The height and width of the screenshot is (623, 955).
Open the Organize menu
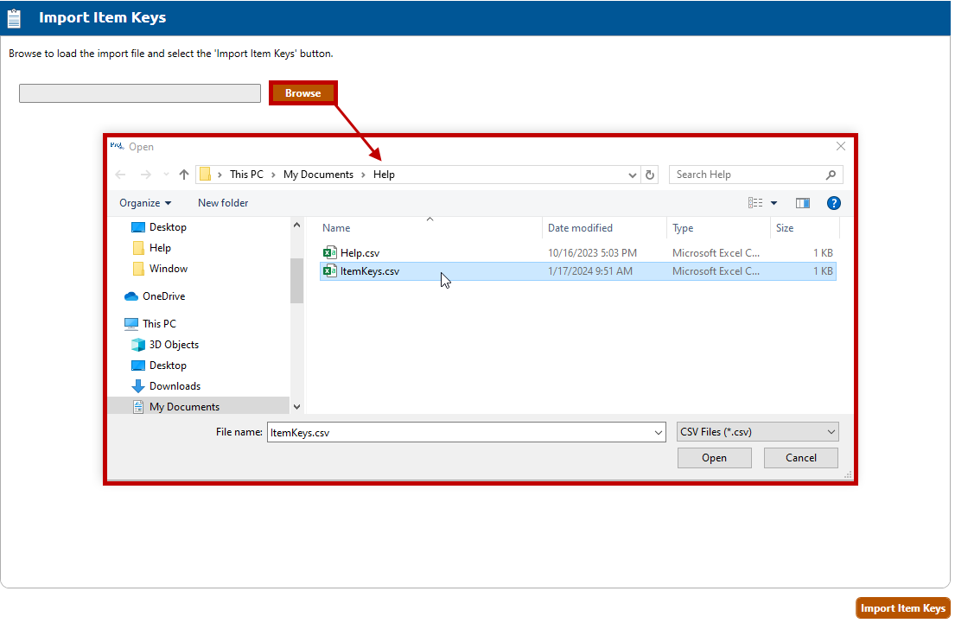(x=145, y=203)
